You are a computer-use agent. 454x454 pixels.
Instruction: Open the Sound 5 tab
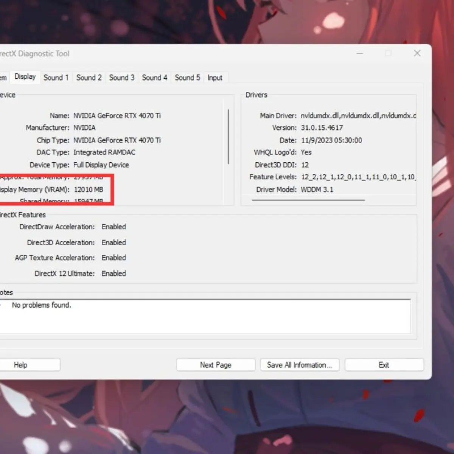coord(187,78)
